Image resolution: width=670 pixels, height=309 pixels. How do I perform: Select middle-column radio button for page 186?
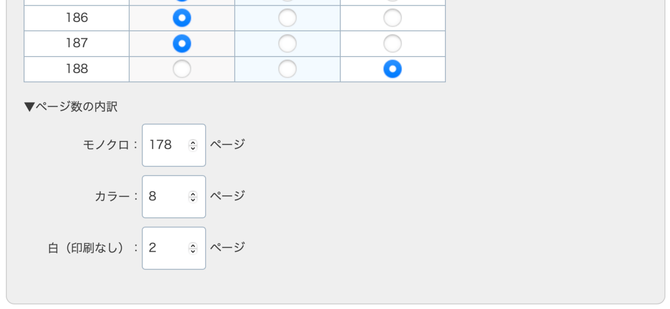287,18
